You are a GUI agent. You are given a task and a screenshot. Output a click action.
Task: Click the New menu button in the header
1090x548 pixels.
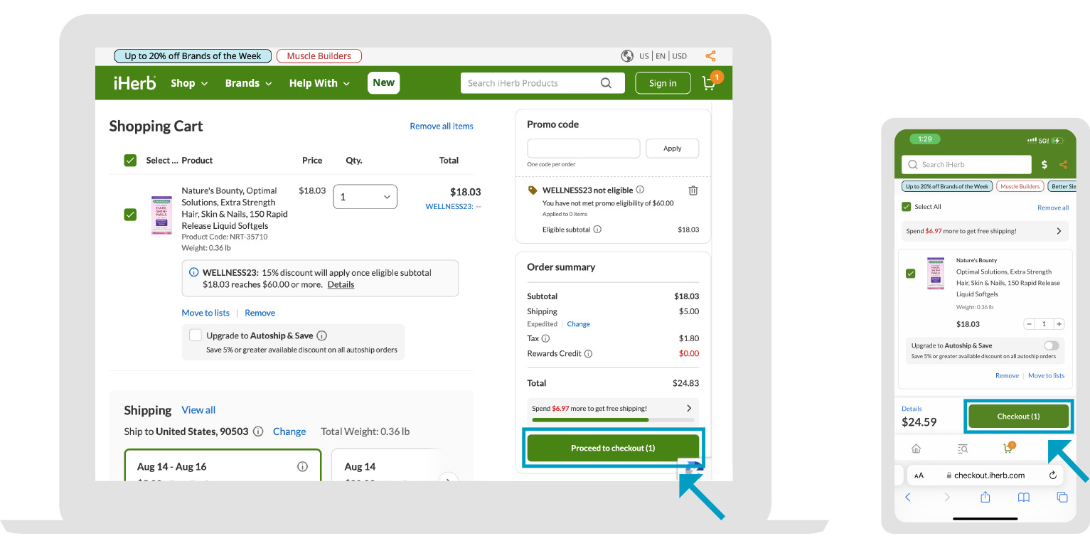tap(384, 82)
